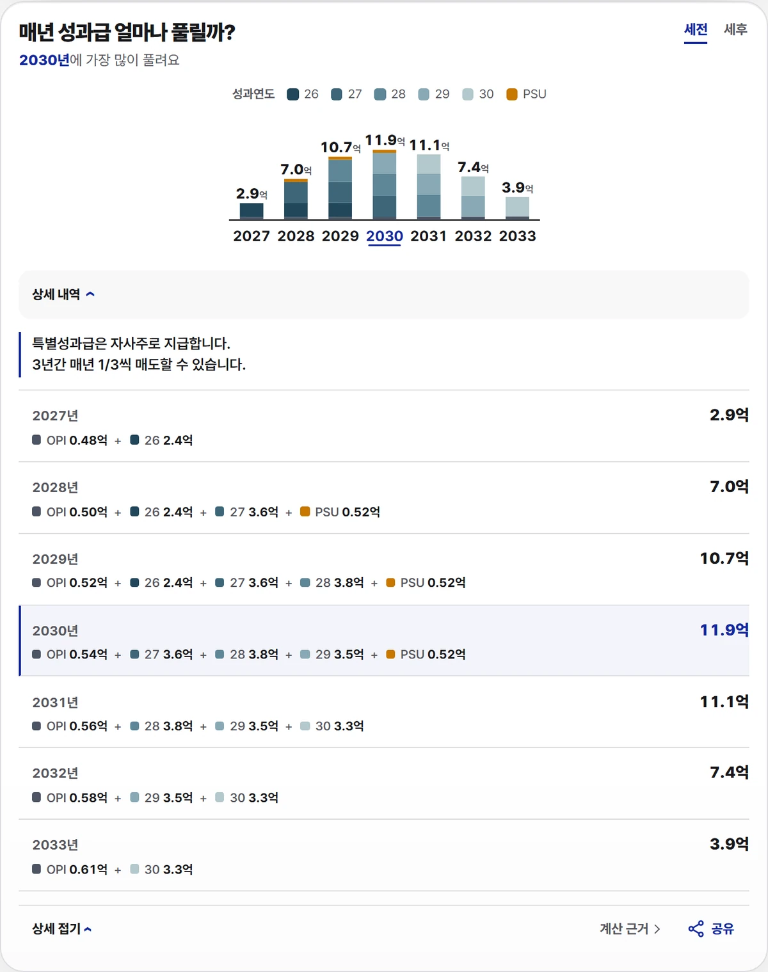Select the highlighted 2030년 row heading
Viewport: 768px width, 972px height.
click(55, 631)
